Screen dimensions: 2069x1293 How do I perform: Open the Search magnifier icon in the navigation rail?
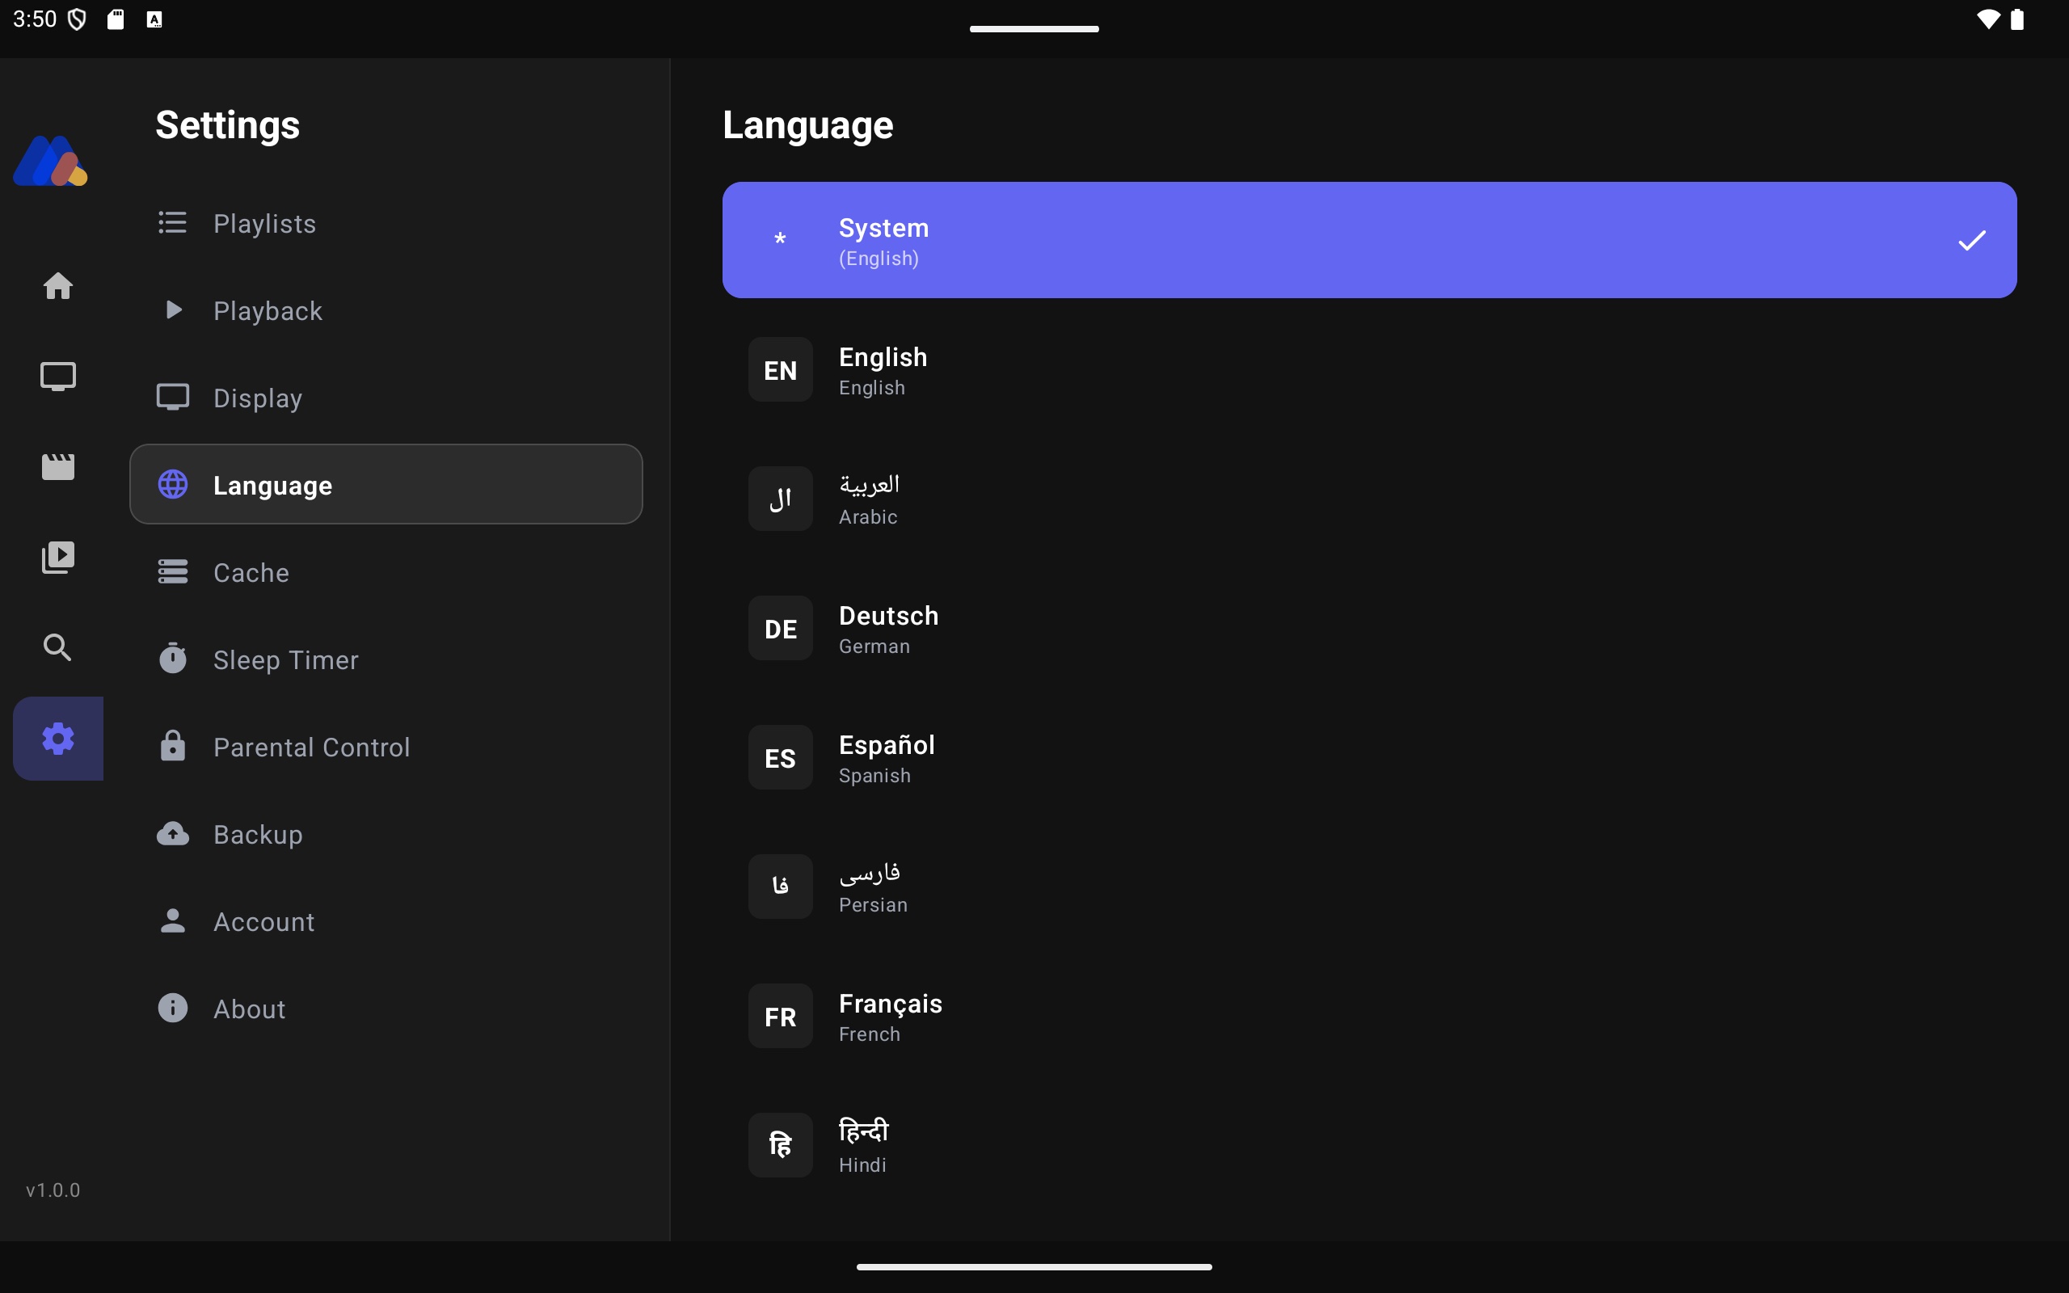(x=58, y=648)
